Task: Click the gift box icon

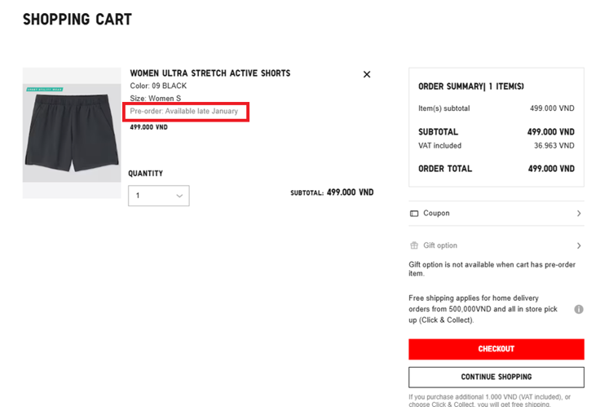Action: (x=414, y=245)
